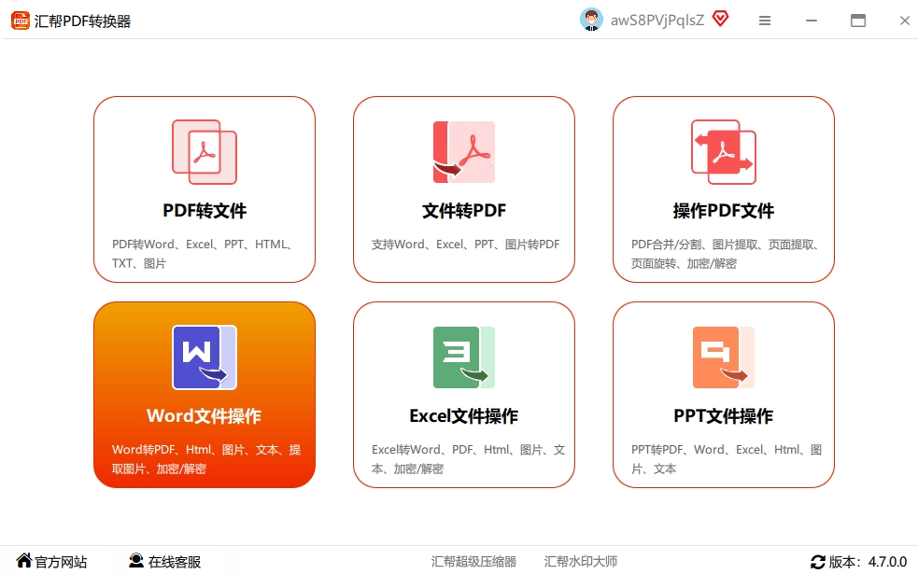Click the user avatar icon

[591, 20]
